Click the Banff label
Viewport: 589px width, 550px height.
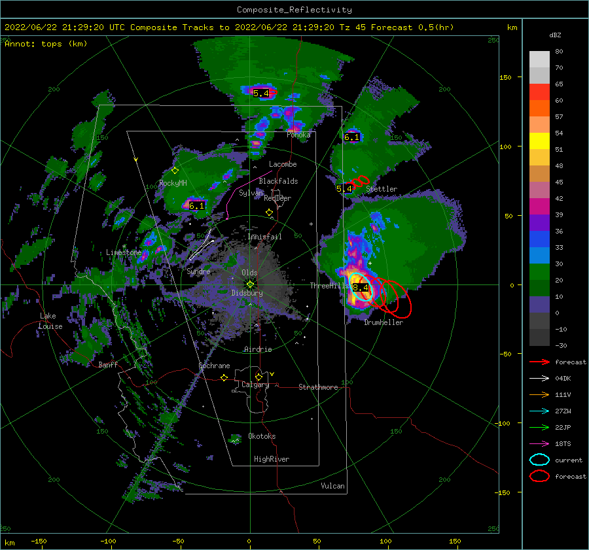pyautogui.click(x=108, y=364)
